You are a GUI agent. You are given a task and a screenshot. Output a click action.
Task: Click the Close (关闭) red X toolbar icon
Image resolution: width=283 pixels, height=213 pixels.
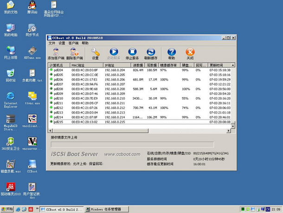coord(190,54)
